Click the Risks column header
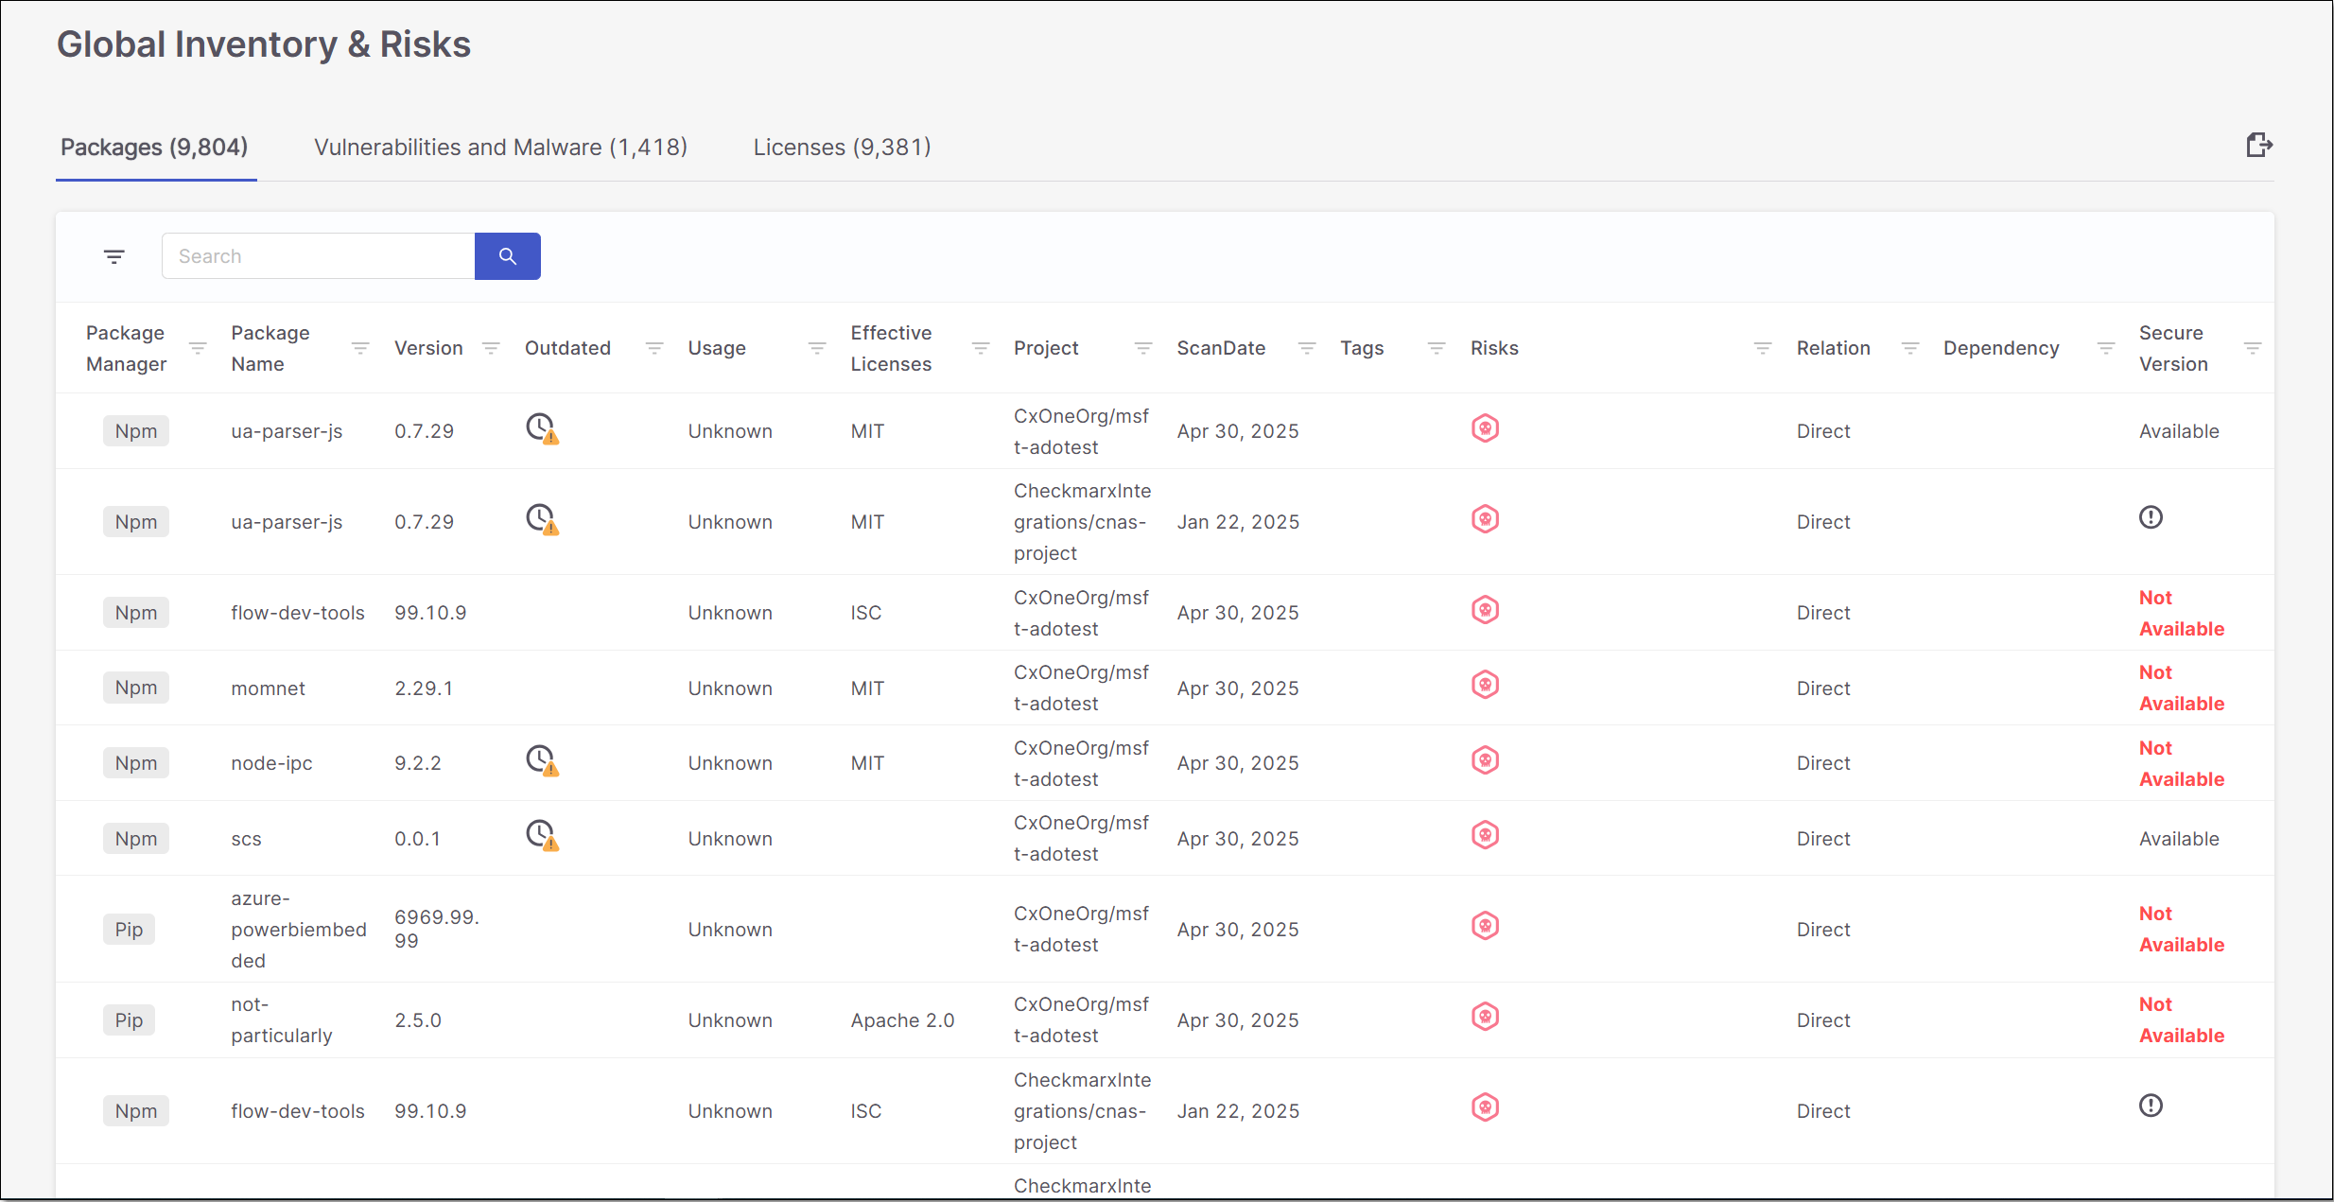 1494,348
